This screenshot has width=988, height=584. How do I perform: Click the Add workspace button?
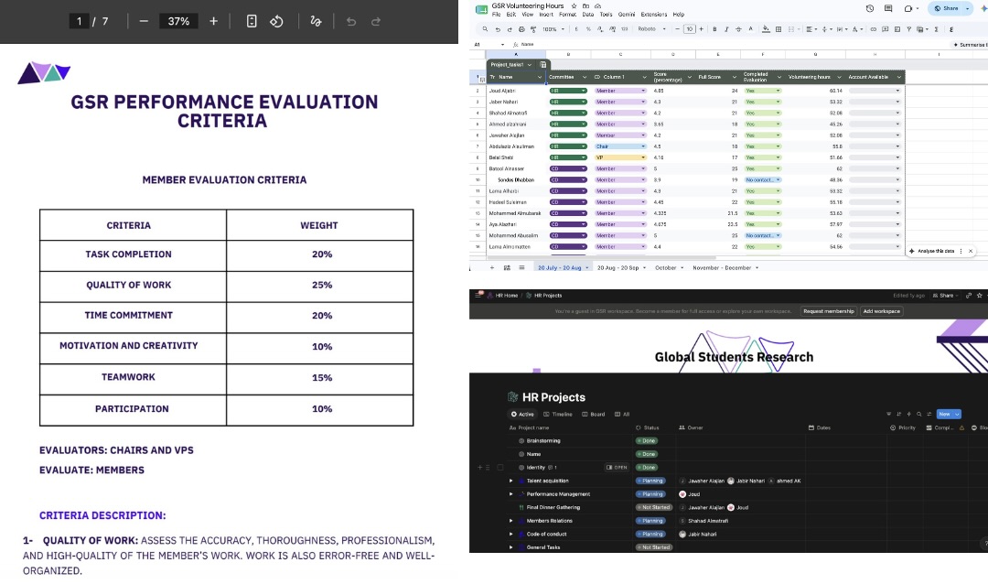coord(882,311)
